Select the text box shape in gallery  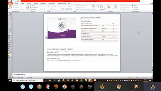tap(93, 6)
